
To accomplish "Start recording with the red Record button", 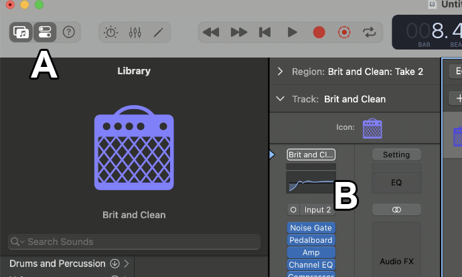I will point(319,32).
